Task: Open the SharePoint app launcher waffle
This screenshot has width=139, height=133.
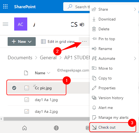Action: click(5, 7)
